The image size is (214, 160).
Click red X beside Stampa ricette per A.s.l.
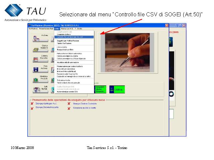pyautogui.click(x=32, y=104)
